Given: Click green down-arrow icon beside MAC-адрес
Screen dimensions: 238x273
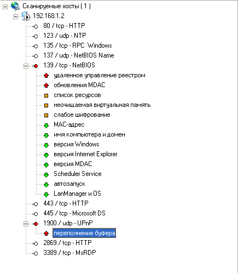Looking at the screenshot, I should (47, 126).
